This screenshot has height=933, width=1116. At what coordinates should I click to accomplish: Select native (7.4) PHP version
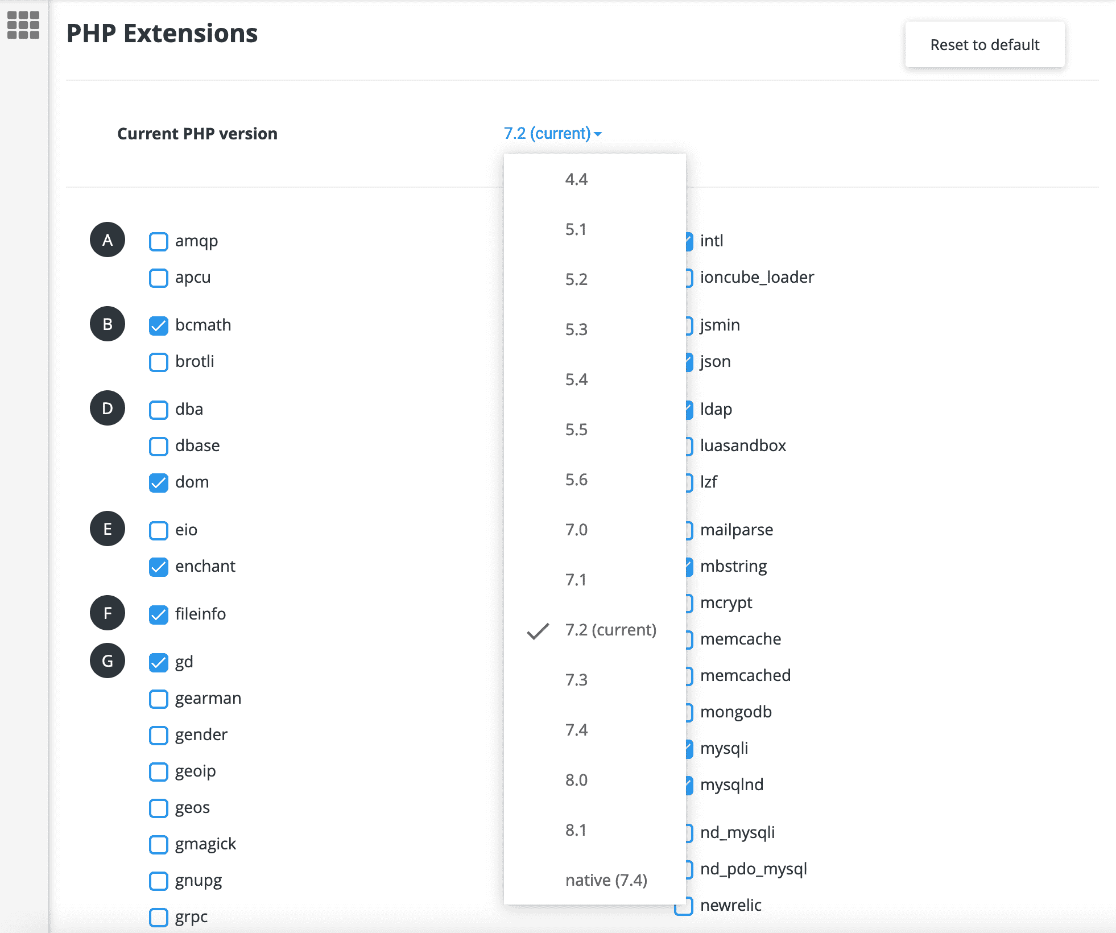(594, 880)
